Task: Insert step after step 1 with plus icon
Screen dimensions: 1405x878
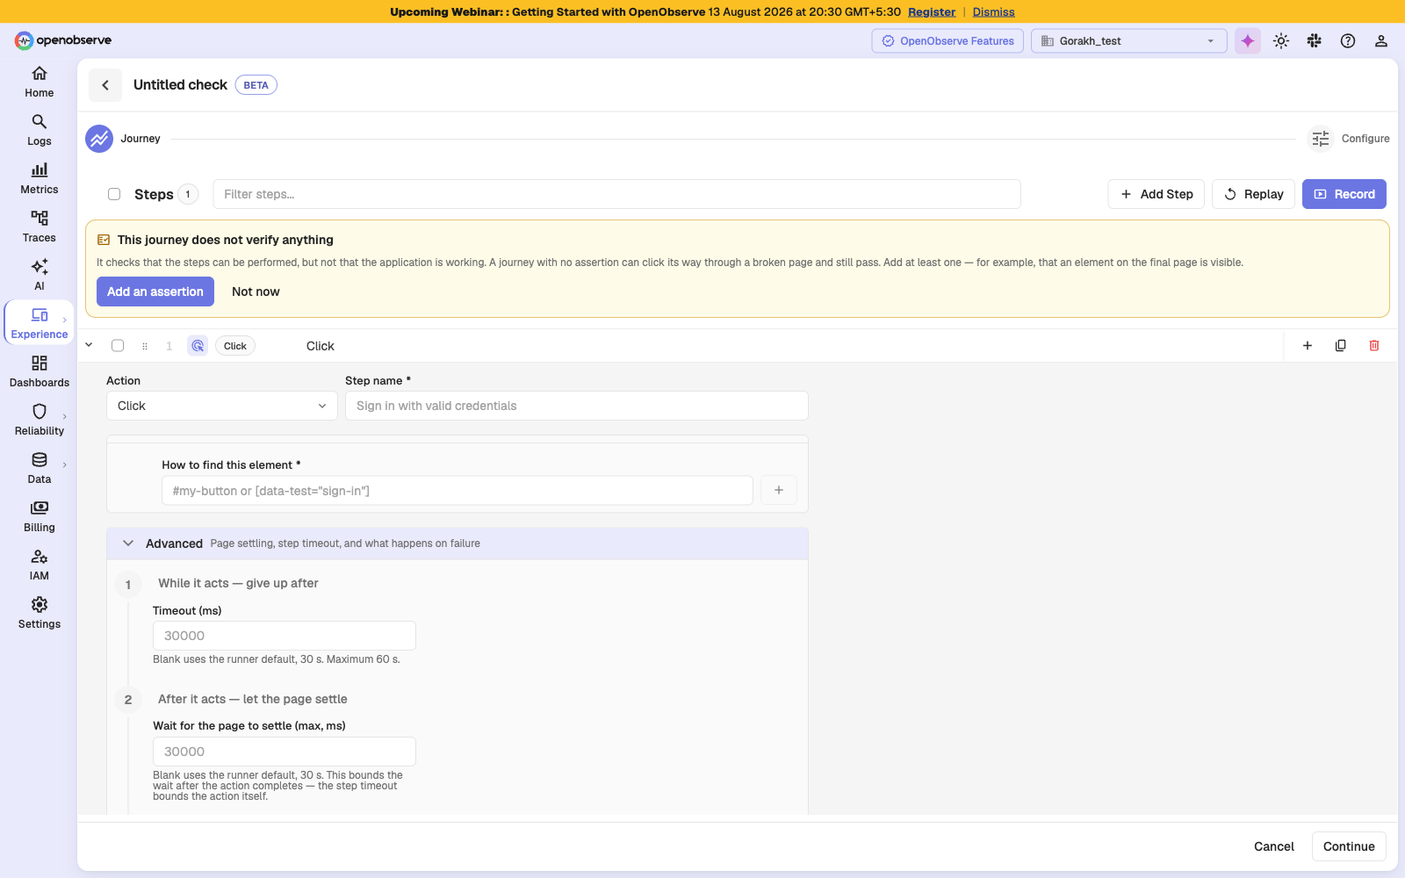Action: 1308,346
